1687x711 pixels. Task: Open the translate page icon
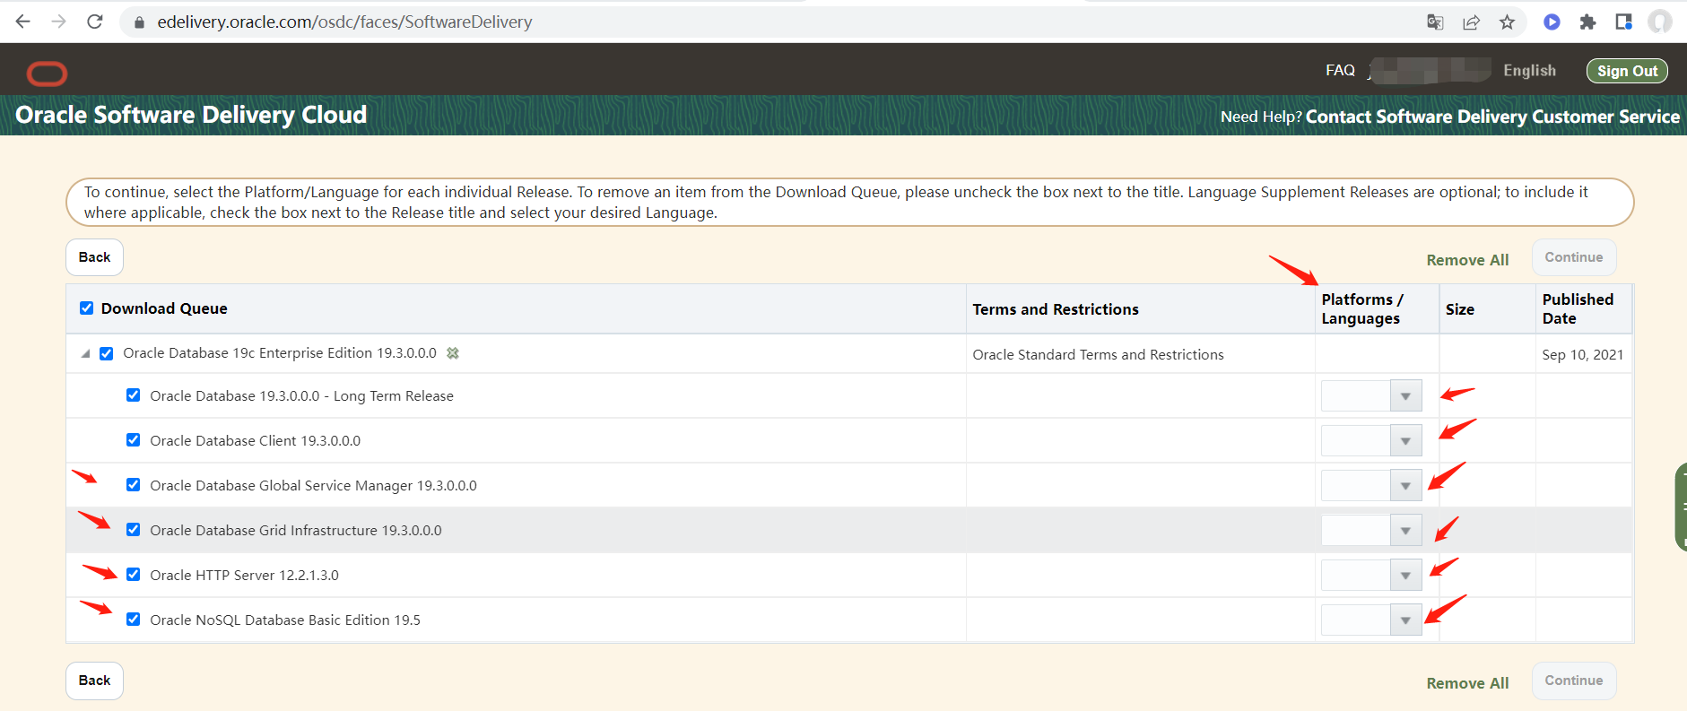click(1435, 22)
